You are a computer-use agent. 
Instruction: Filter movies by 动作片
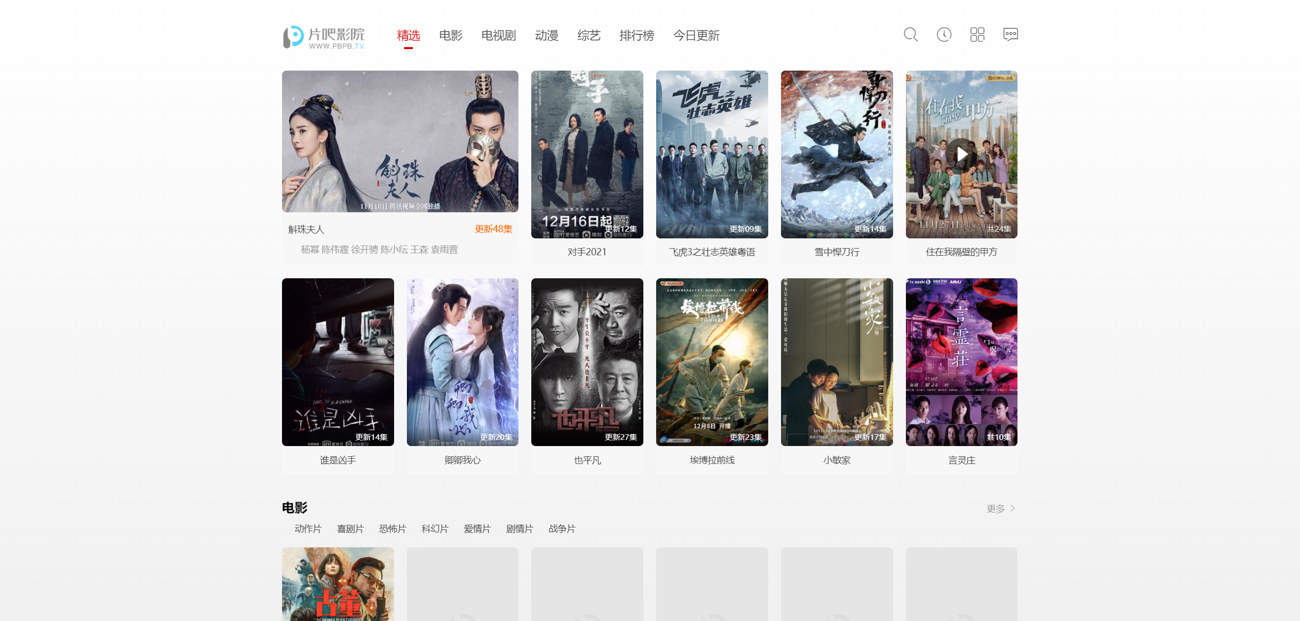point(308,528)
